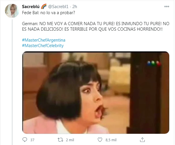Click the Fede Bal tweet line
This screenshot has width=175, height=145.
48,13
